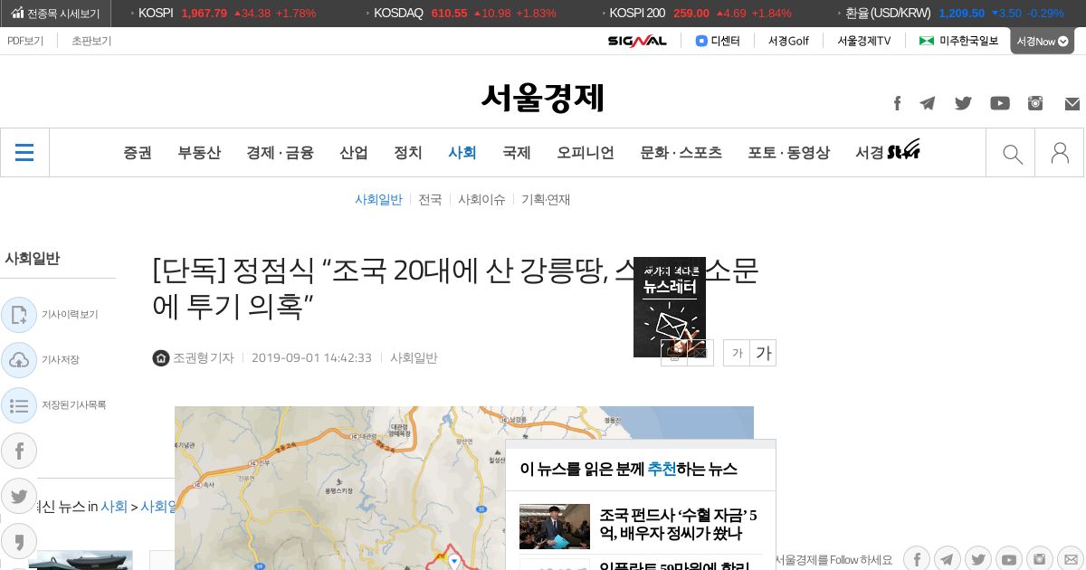Viewport: 1086px width, 570px height.
Task: Open Twitter icon in the header
Action: [x=963, y=103]
